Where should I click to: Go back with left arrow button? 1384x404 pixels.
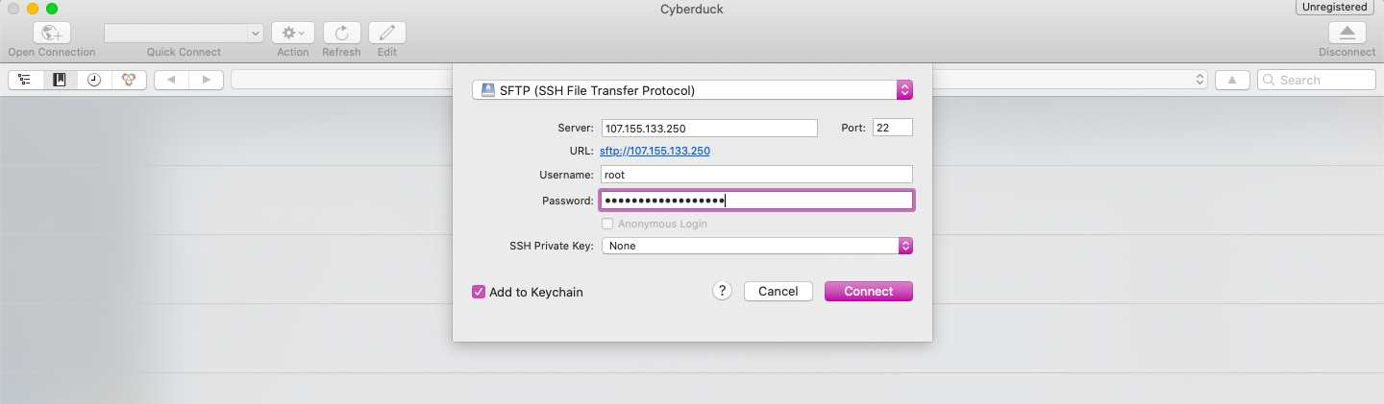pyautogui.click(x=171, y=81)
